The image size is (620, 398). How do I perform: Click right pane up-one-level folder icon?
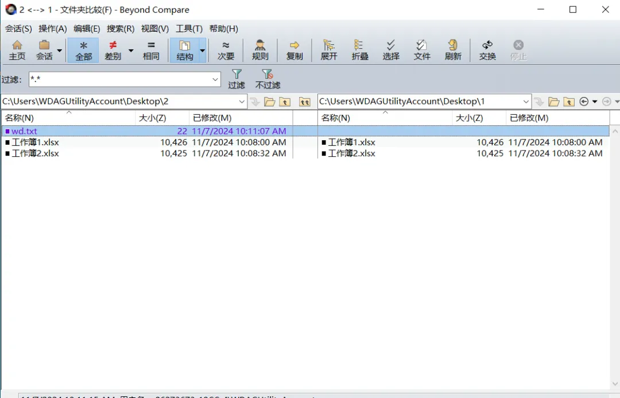point(569,102)
